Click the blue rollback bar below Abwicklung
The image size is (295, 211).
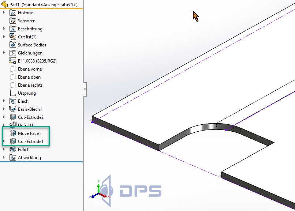[x=41, y=162]
